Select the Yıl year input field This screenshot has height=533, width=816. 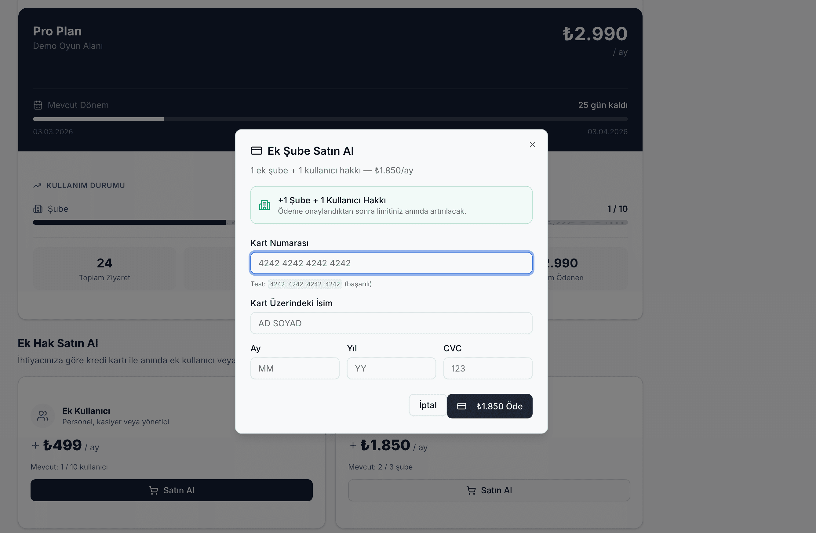pos(391,368)
